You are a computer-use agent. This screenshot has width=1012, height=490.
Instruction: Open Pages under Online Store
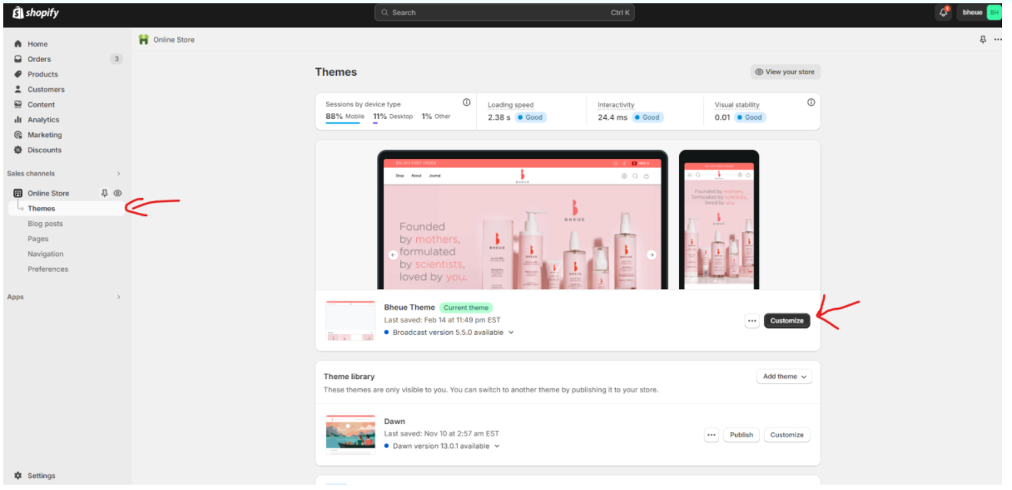(x=38, y=239)
